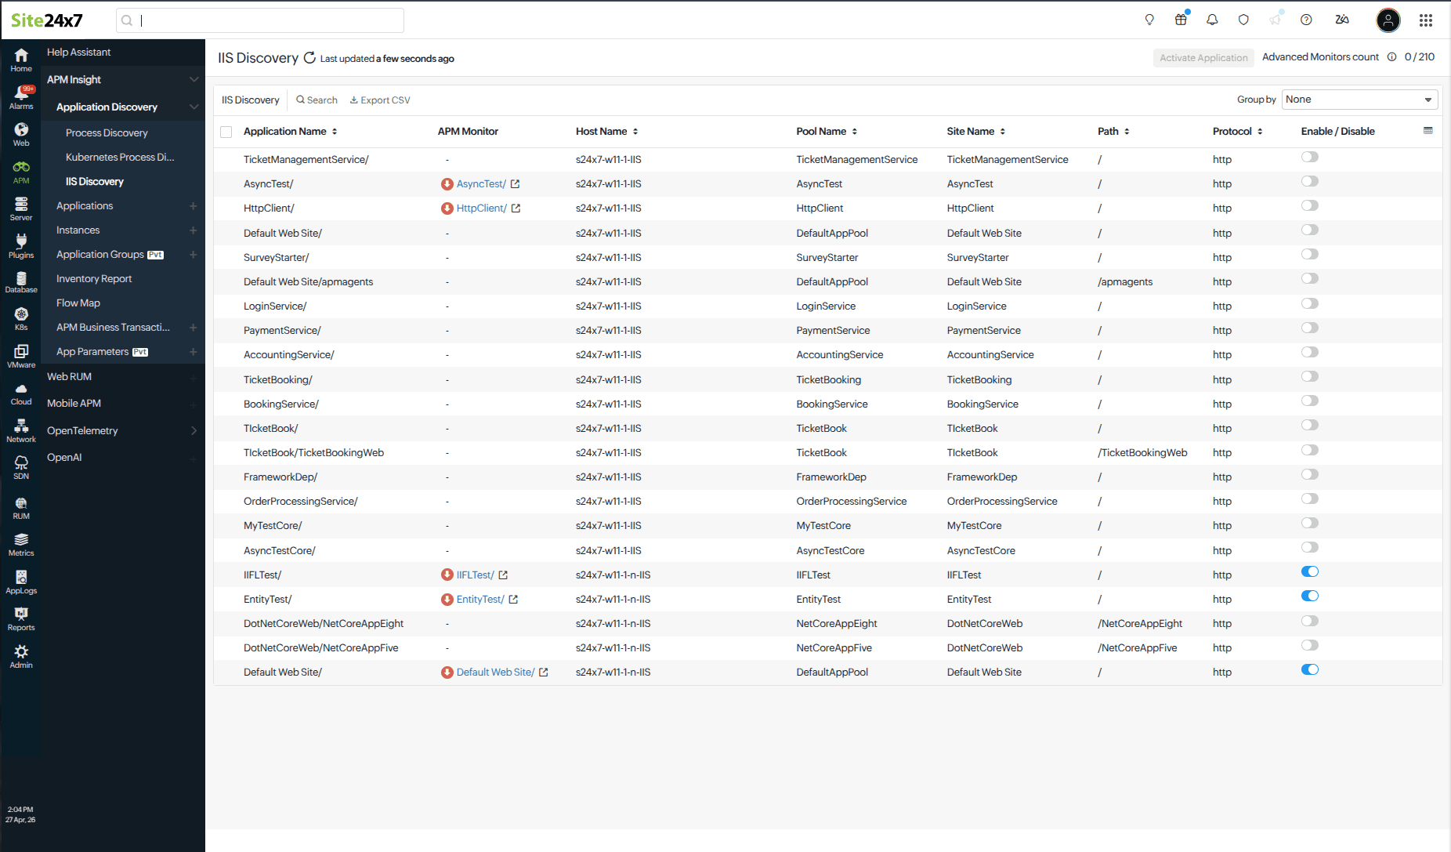Enable the toggle for AsyncTest/ row
This screenshot has width=1451, height=852.
pyautogui.click(x=1310, y=181)
